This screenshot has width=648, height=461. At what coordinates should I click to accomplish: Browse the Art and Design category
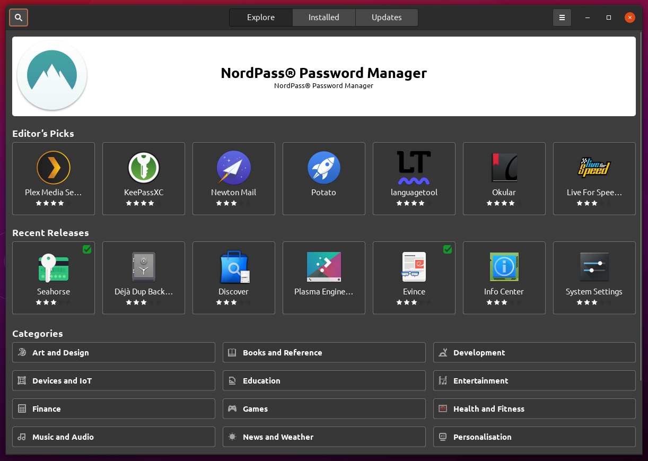[113, 352]
